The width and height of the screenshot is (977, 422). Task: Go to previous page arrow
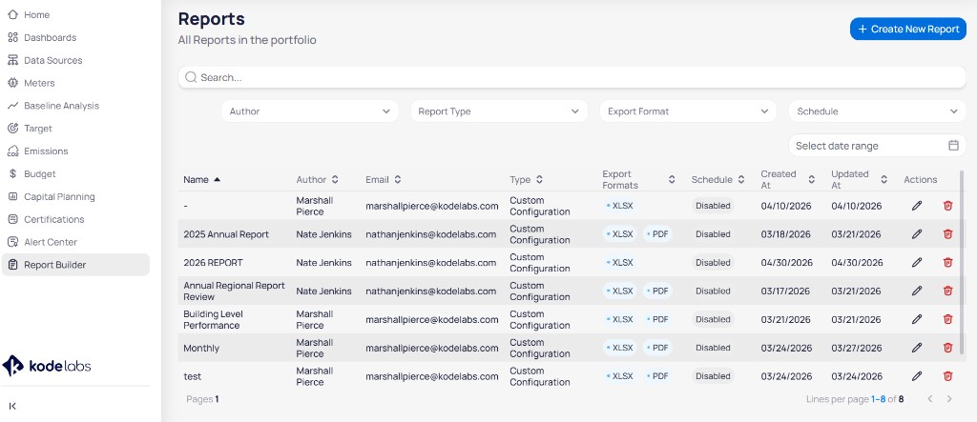tap(929, 399)
